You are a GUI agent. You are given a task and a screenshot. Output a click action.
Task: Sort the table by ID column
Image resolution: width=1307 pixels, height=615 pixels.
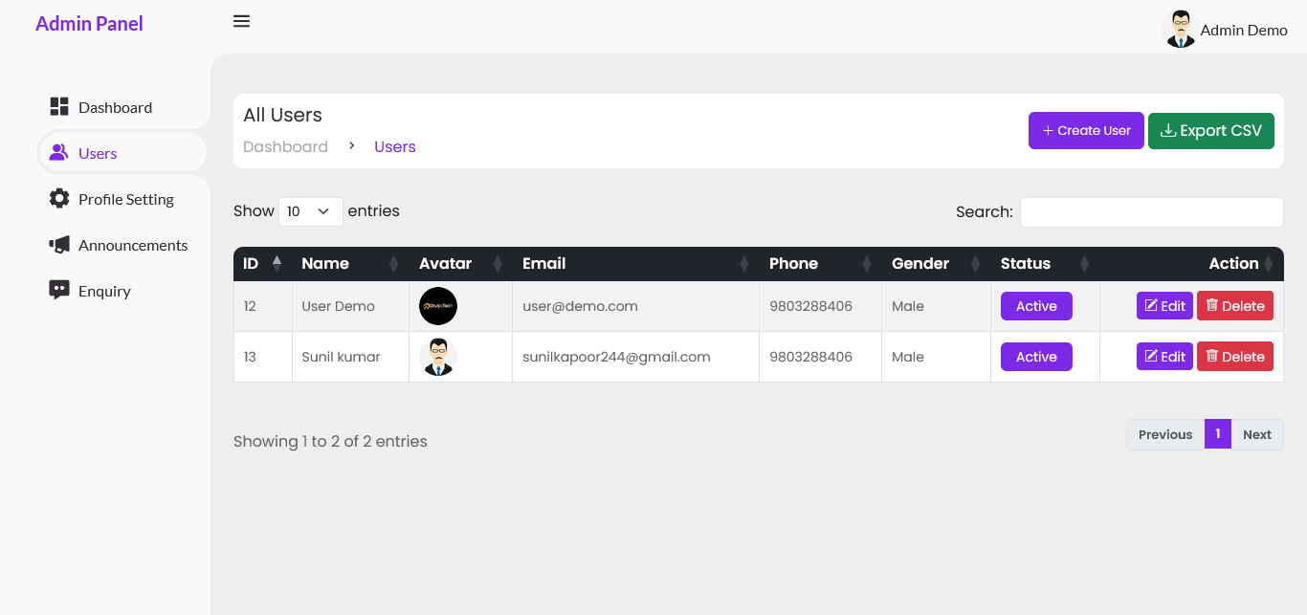(258, 264)
